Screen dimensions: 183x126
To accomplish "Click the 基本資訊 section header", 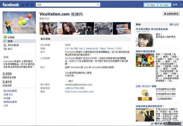I will 85,39.
